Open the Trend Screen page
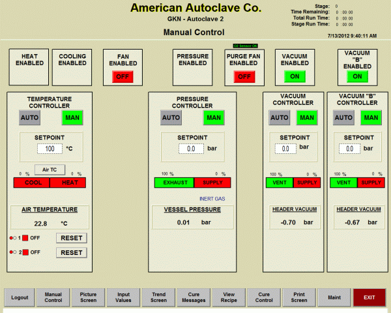Viewport: 391px width, 313px height. click(x=158, y=297)
